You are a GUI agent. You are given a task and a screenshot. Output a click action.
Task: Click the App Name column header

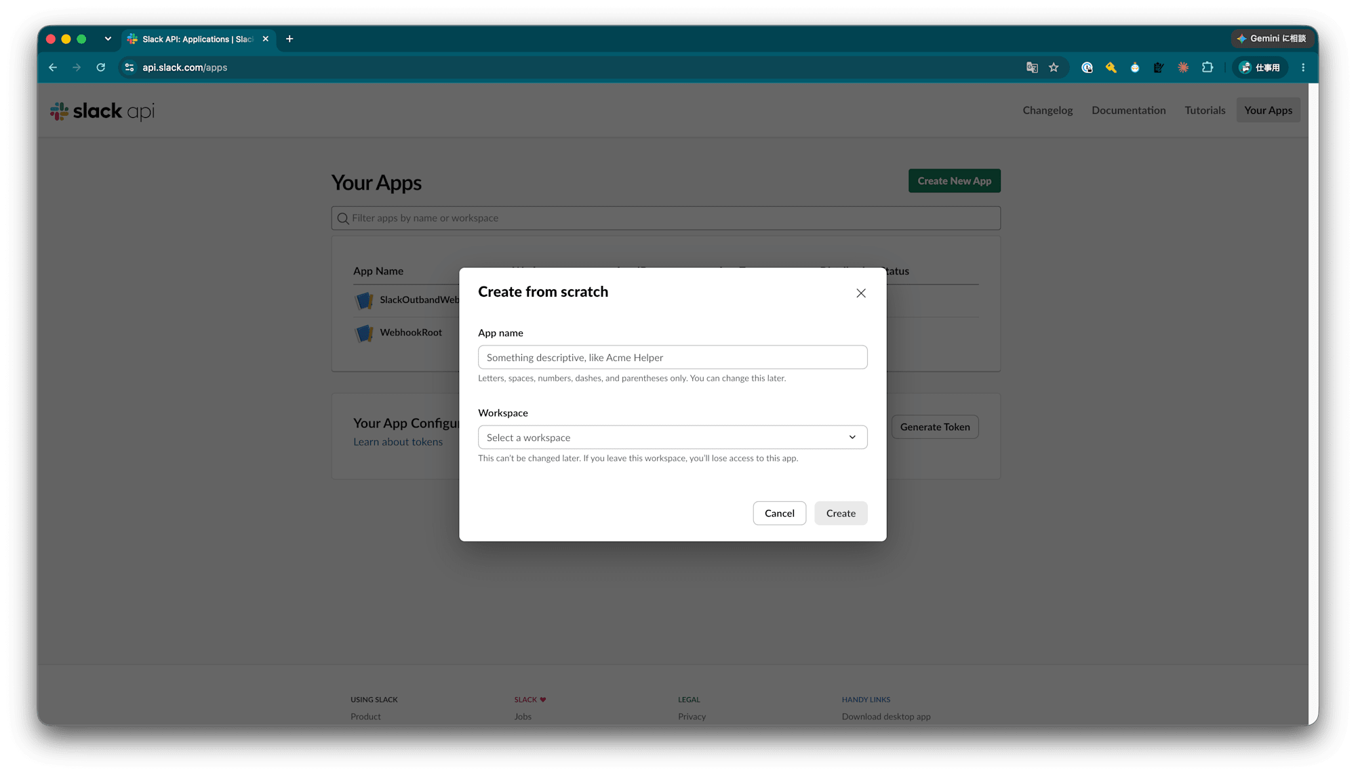tap(378, 271)
